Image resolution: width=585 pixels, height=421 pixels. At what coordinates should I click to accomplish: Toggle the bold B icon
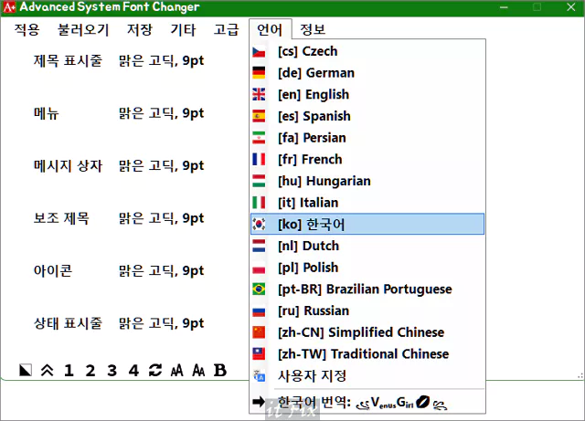point(220,370)
